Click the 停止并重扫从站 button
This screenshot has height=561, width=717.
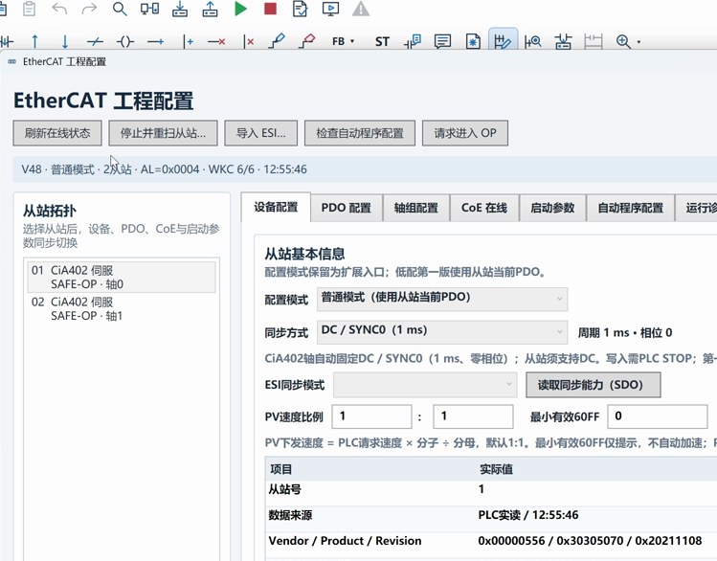point(163,133)
